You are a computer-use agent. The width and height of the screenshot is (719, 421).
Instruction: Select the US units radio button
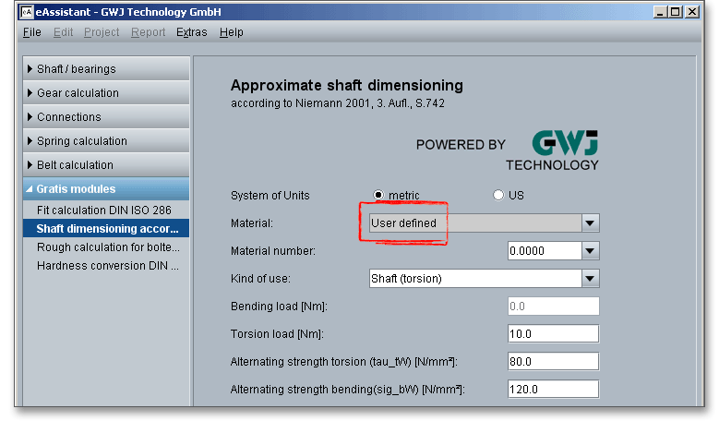coord(498,196)
